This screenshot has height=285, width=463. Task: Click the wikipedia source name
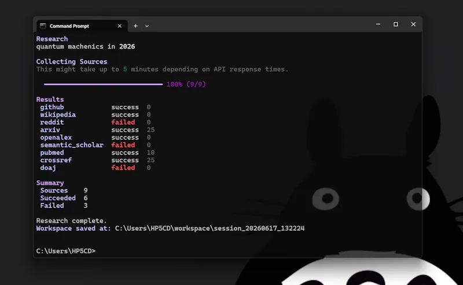click(x=58, y=115)
